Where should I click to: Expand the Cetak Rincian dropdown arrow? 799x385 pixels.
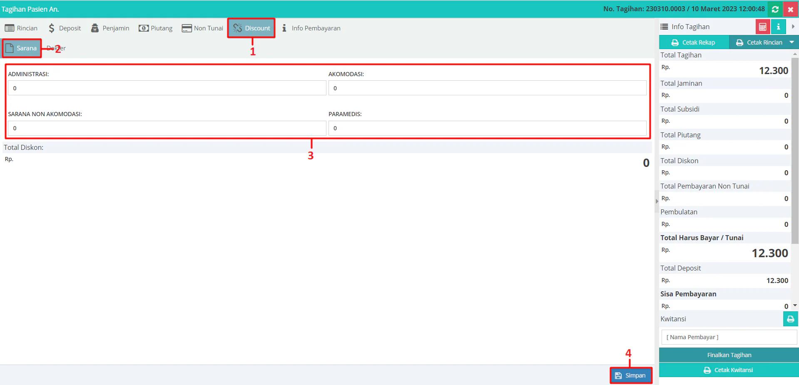(792, 42)
